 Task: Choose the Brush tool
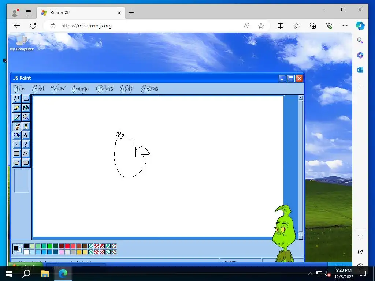(x=26, y=126)
